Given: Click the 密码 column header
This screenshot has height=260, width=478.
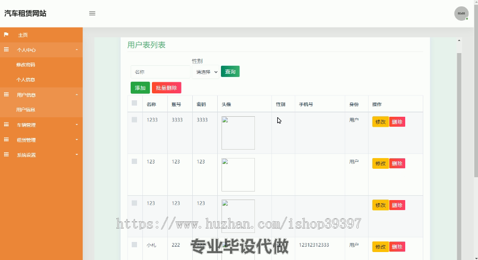Looking at the screenshot, I should (201, 104).
